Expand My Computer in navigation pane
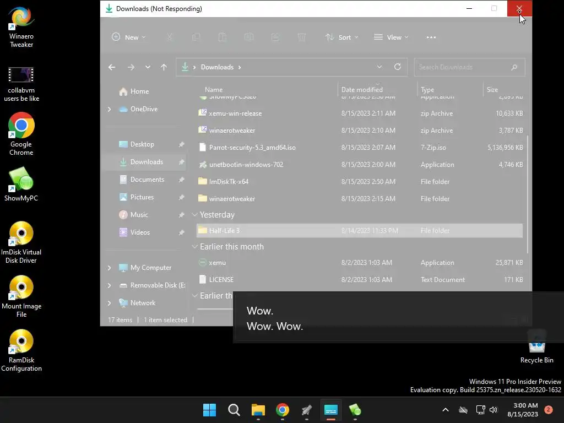564x423 pixels. pyautogui.click(x=110, y=268)
